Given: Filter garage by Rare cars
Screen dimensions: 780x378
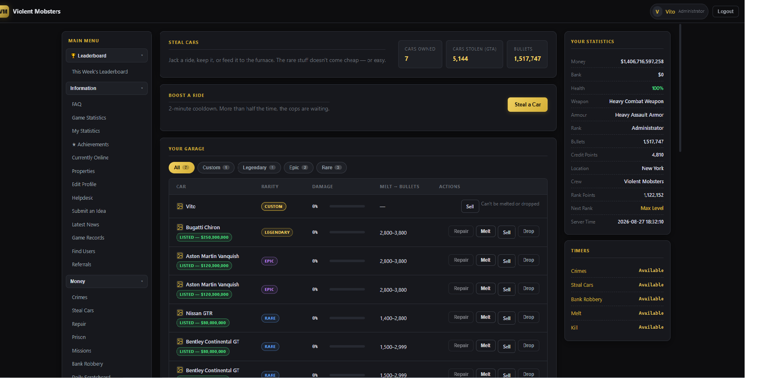Looking at the screenshot, I should (x=332, y=168).
